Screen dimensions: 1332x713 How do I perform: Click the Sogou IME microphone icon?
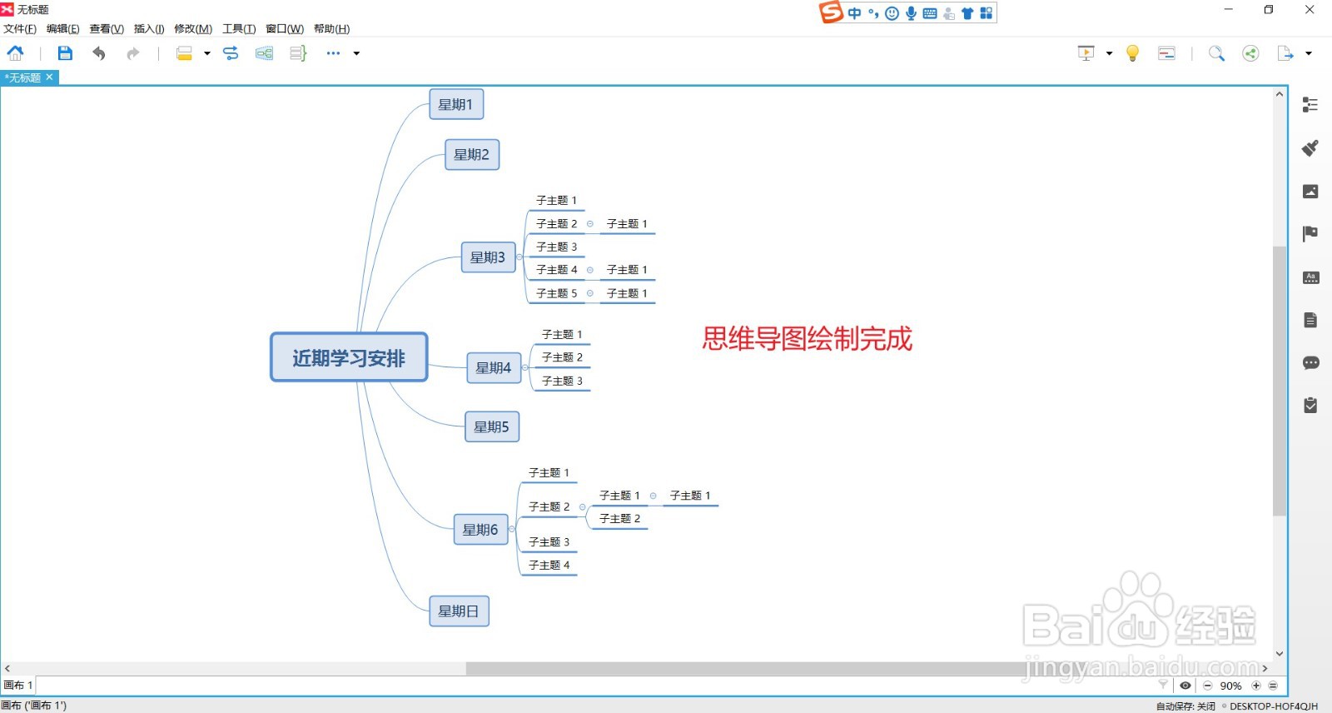[912, 13]
